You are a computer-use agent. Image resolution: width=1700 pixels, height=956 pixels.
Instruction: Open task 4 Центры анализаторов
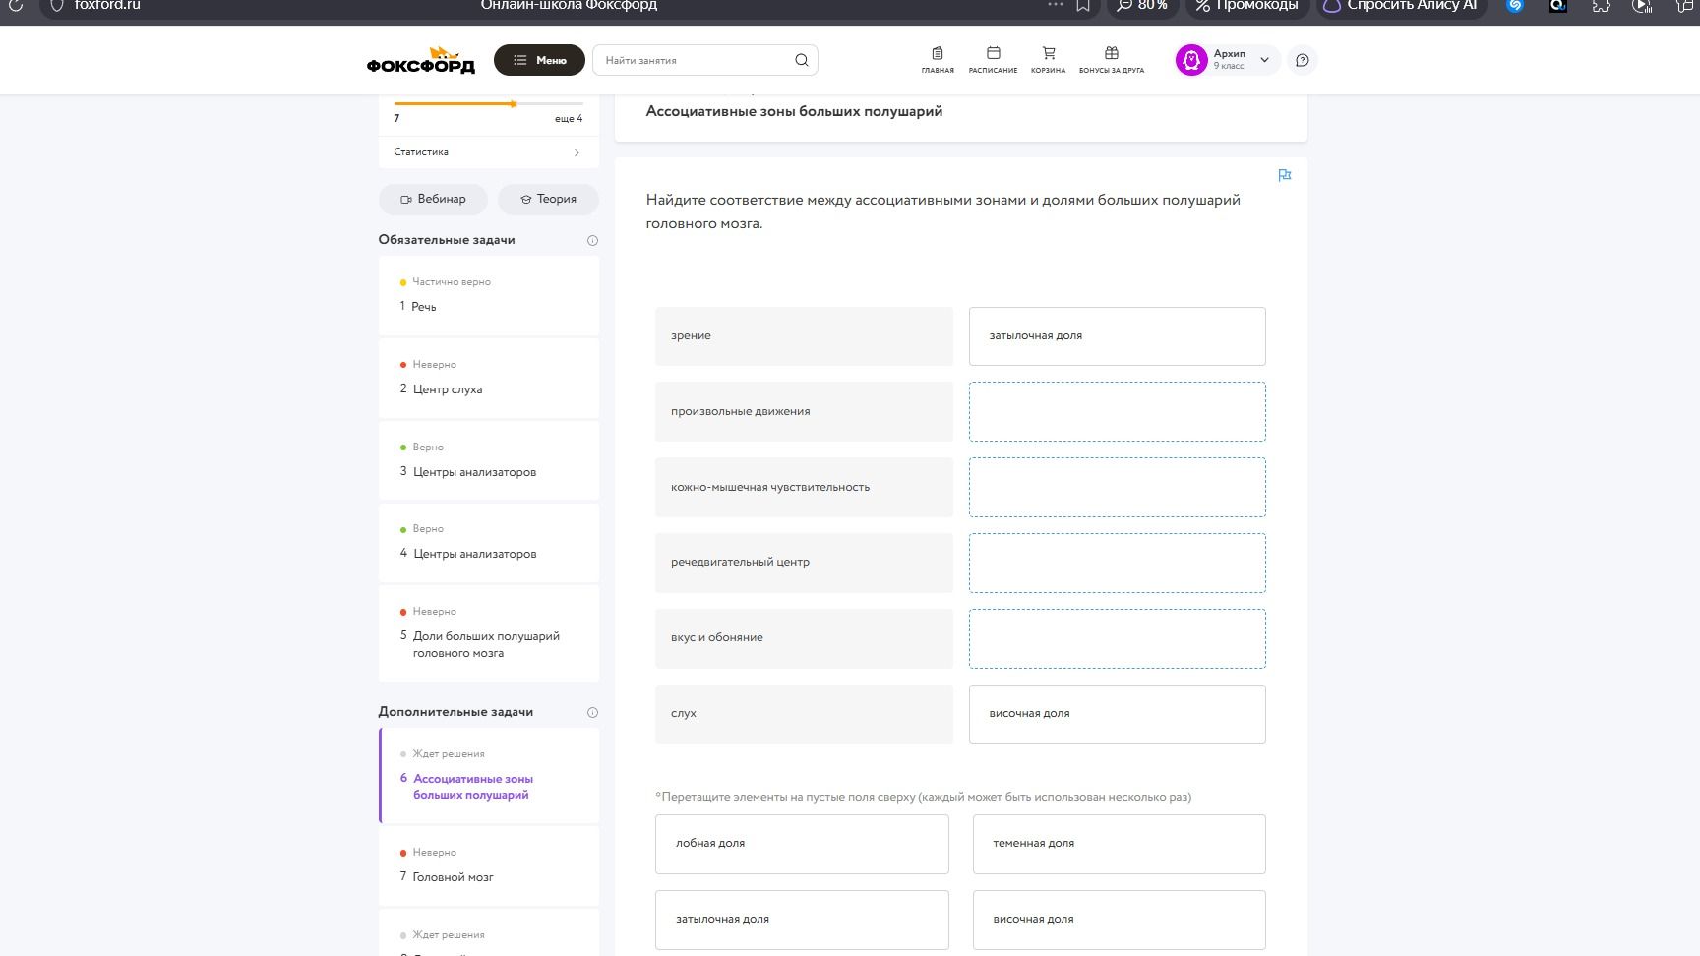click(x=488, y=542)
